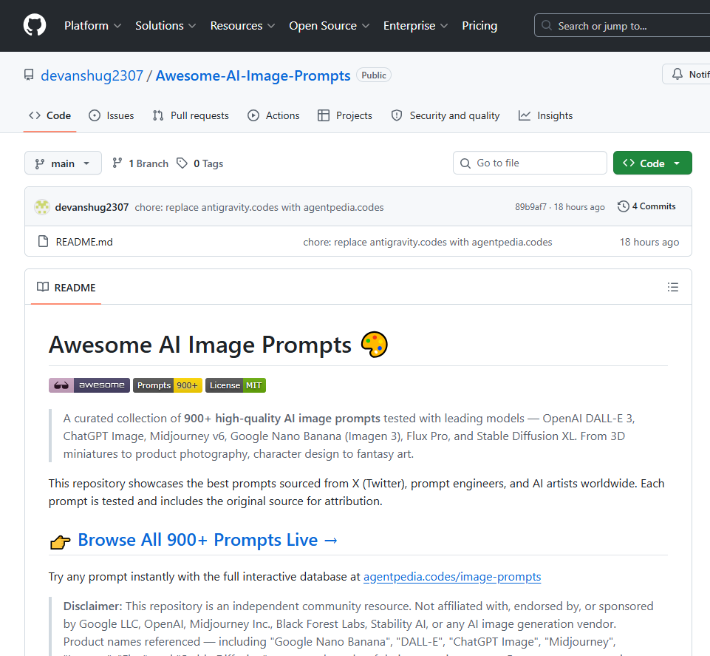Screen dimensions: 710x656
Task: Expand the Platform menu
Action: (x=93, y=26)
